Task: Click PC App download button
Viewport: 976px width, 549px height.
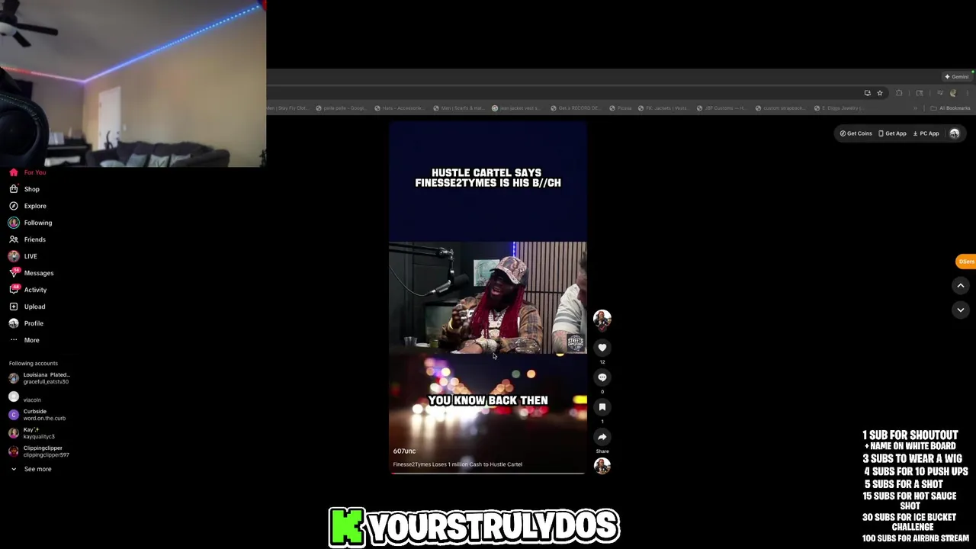Action: point(926,133)
